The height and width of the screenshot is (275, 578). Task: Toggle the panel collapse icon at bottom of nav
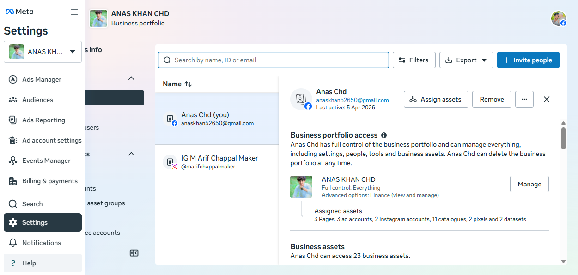click(134, 253)
